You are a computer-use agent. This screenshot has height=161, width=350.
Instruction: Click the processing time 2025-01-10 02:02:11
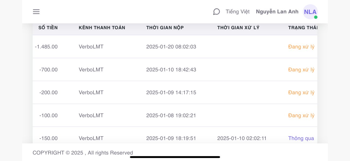click(x=242, y=138)
